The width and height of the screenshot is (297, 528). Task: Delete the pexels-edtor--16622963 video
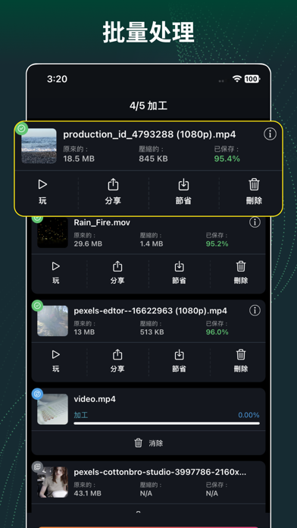pos(241,361)
